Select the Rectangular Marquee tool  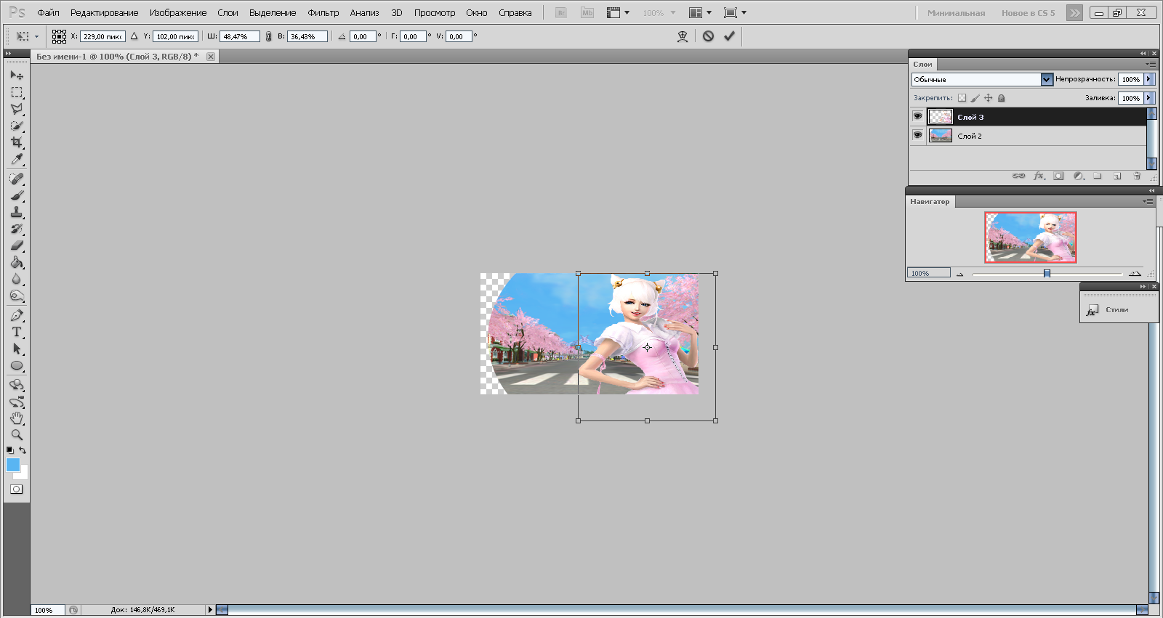coord(17,92)
